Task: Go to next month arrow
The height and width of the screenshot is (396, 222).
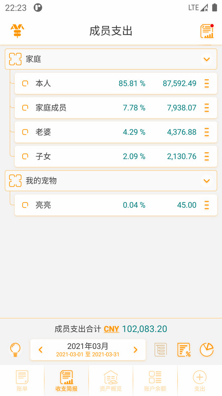Action: pyautogui.click(x=135, y=350)
